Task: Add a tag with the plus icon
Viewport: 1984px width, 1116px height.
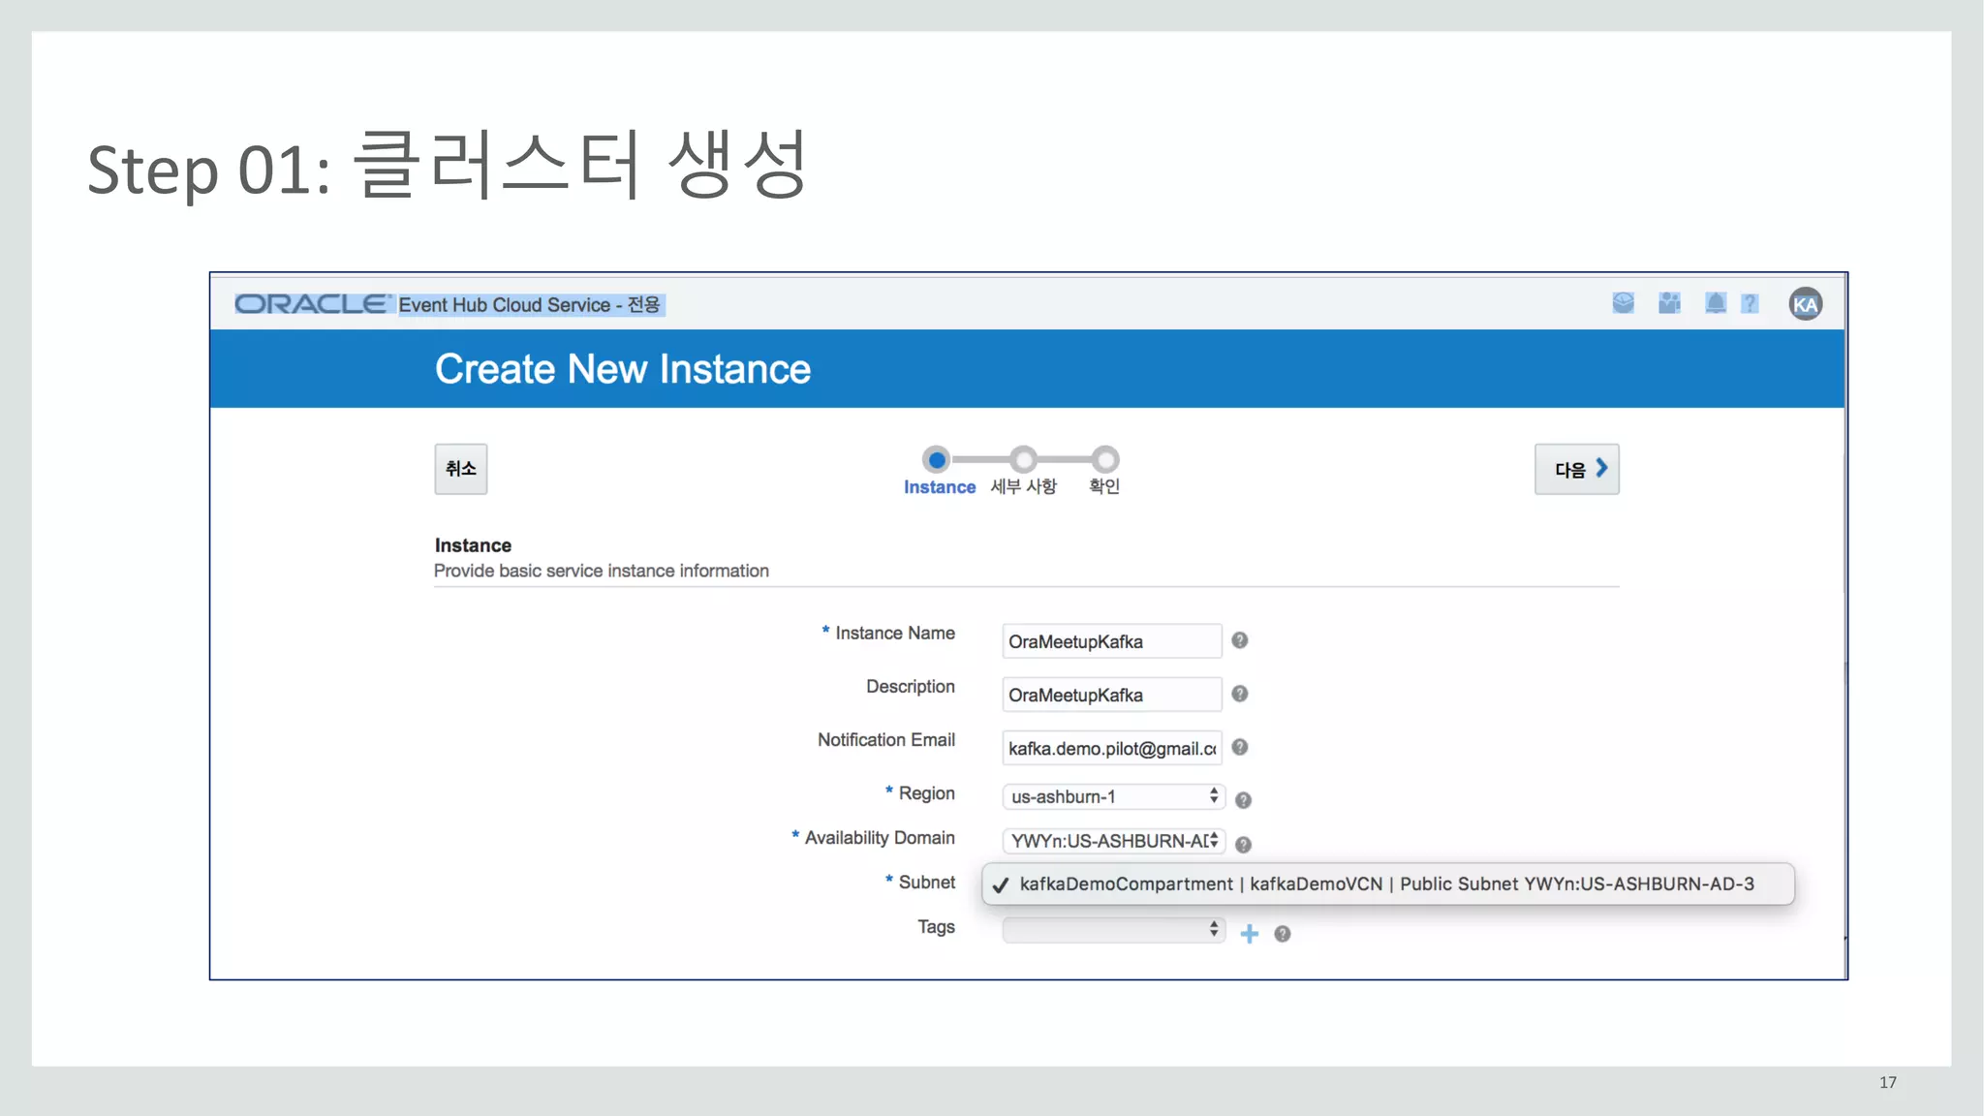Action: 1250,934
